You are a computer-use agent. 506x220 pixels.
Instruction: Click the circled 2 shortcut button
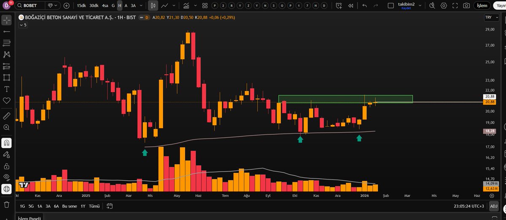[223, 5]
